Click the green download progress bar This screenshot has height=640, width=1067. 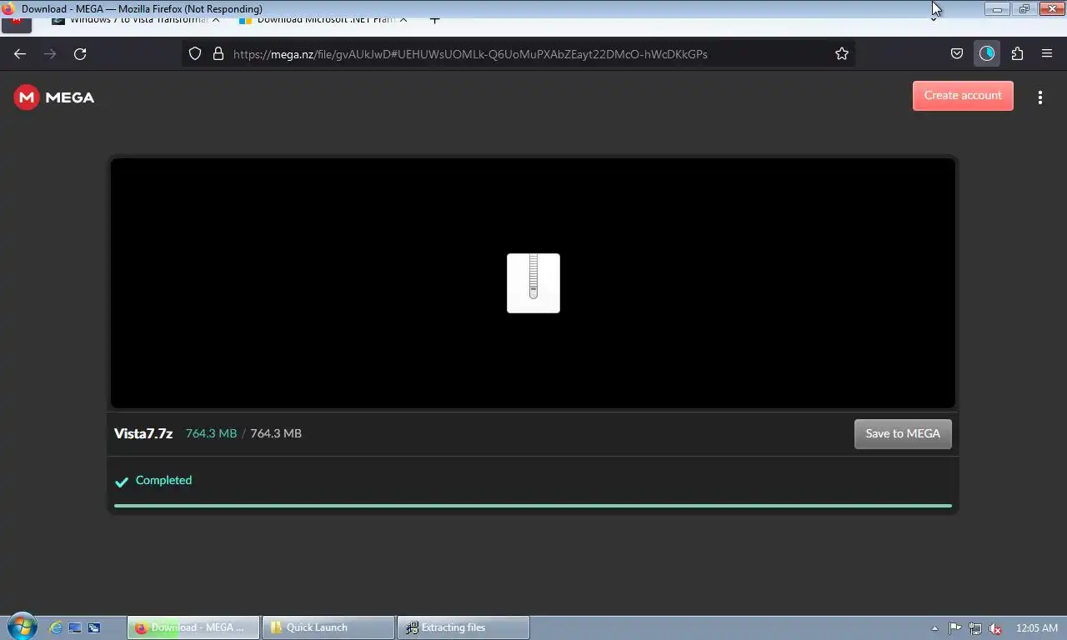[x=533, y=505]
